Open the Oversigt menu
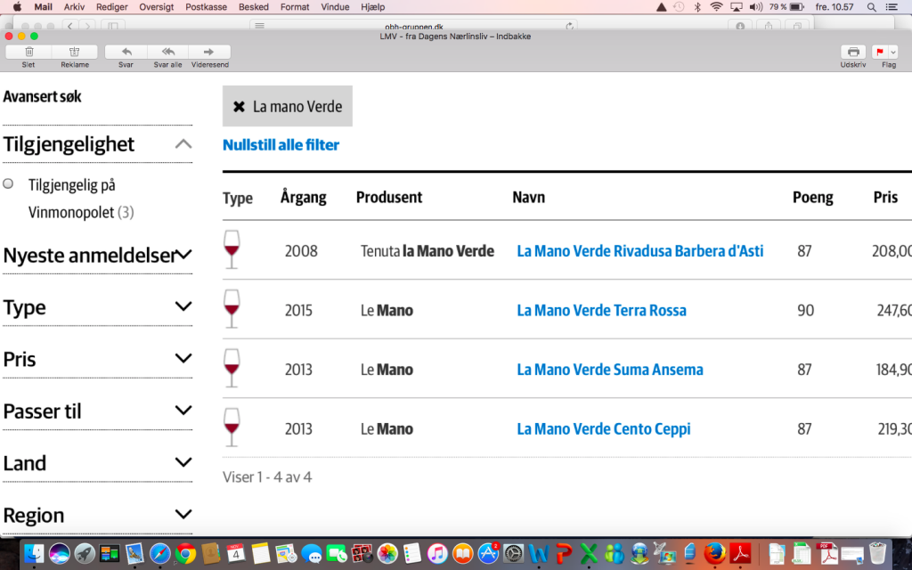The image size is (912, 570). pos(157,7)
